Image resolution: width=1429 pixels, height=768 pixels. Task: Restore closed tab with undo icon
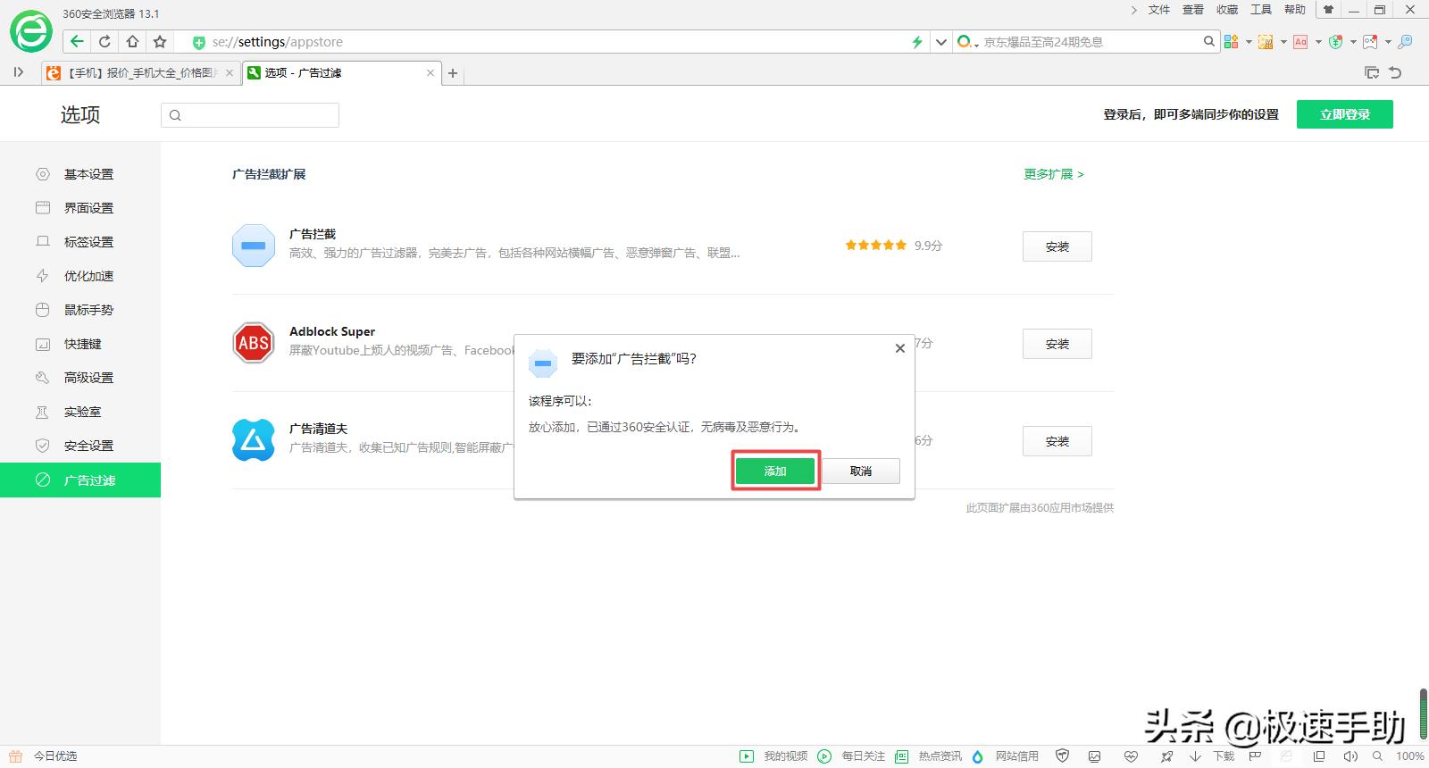pyautogui.click(x=1396, y=72)
